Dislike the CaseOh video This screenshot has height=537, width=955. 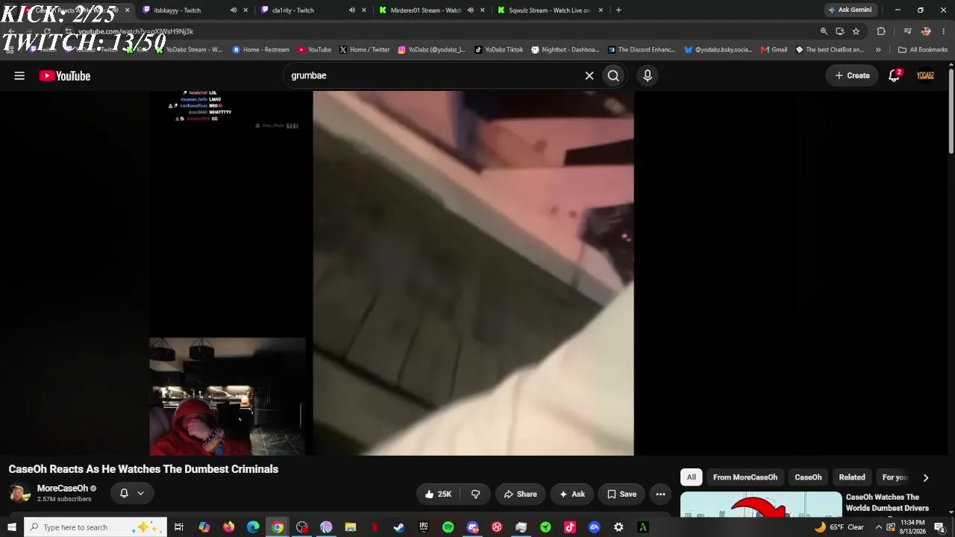[x=475, y=494]
